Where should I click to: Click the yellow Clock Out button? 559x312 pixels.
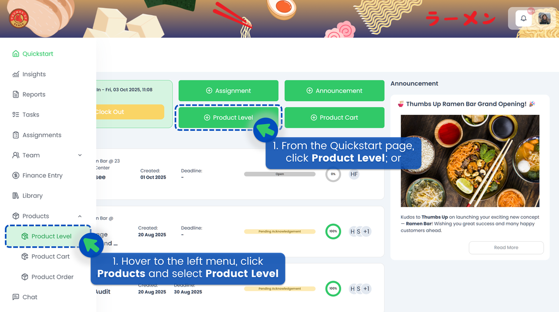[x=130, y=112]
